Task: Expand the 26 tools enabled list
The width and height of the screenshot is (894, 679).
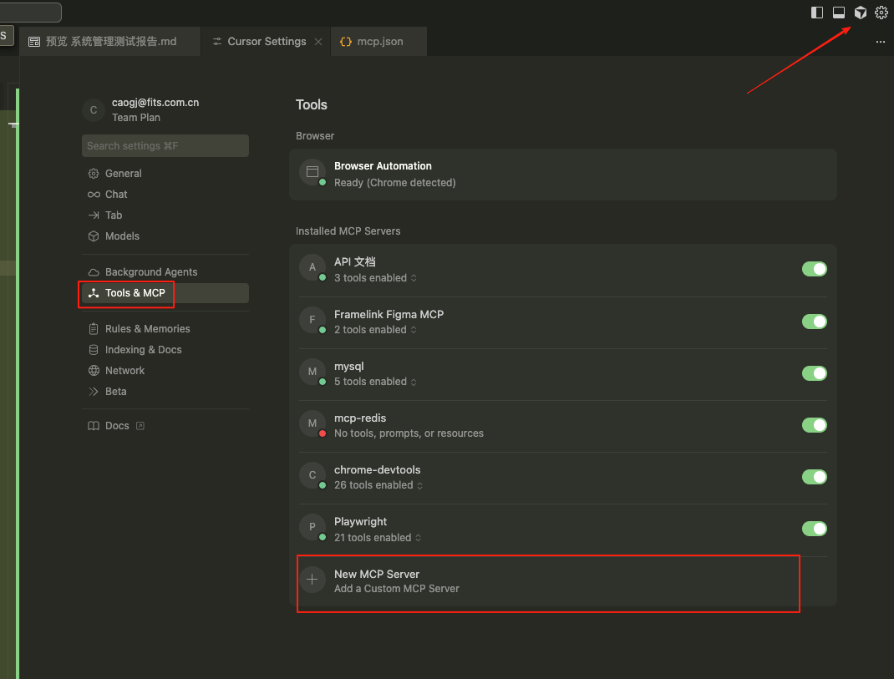Action: pos(378,485)
